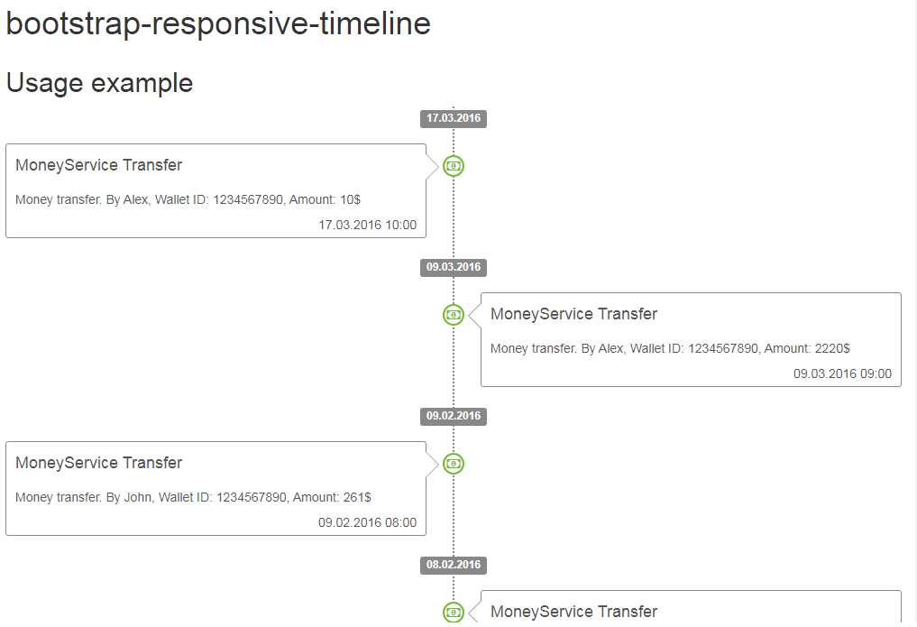Screen dimensions: 917x627
Task: Click the description text by John, Amount: 261$
Action: point(193,498)
